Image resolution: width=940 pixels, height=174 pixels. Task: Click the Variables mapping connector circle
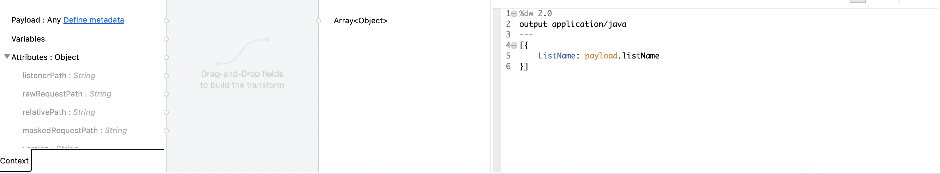coord(166,39)
